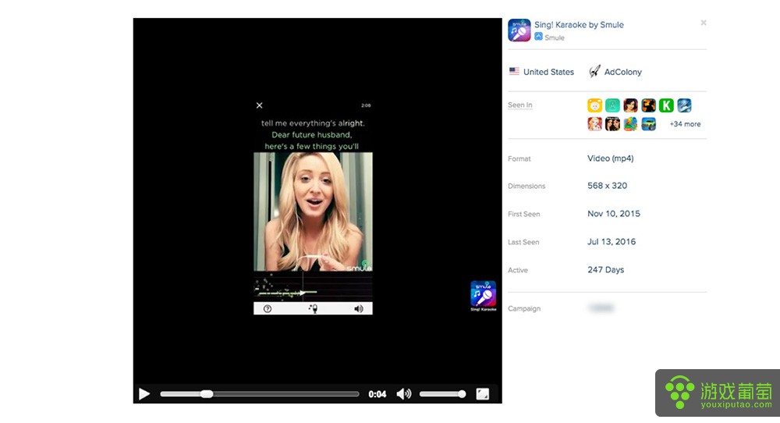
Task: Click the Sing! Karaoke overlay icon on video
Action: 484,295
